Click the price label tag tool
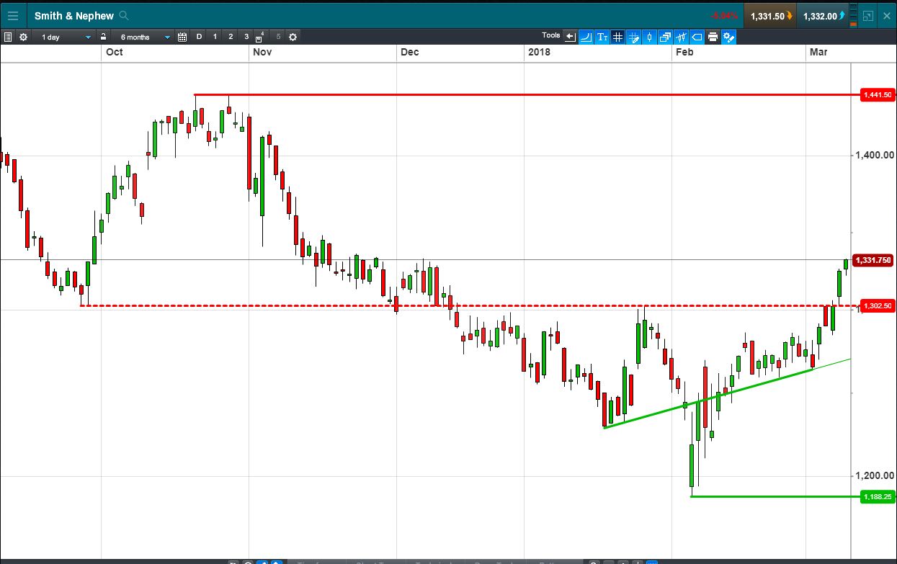 pos(697,37)
